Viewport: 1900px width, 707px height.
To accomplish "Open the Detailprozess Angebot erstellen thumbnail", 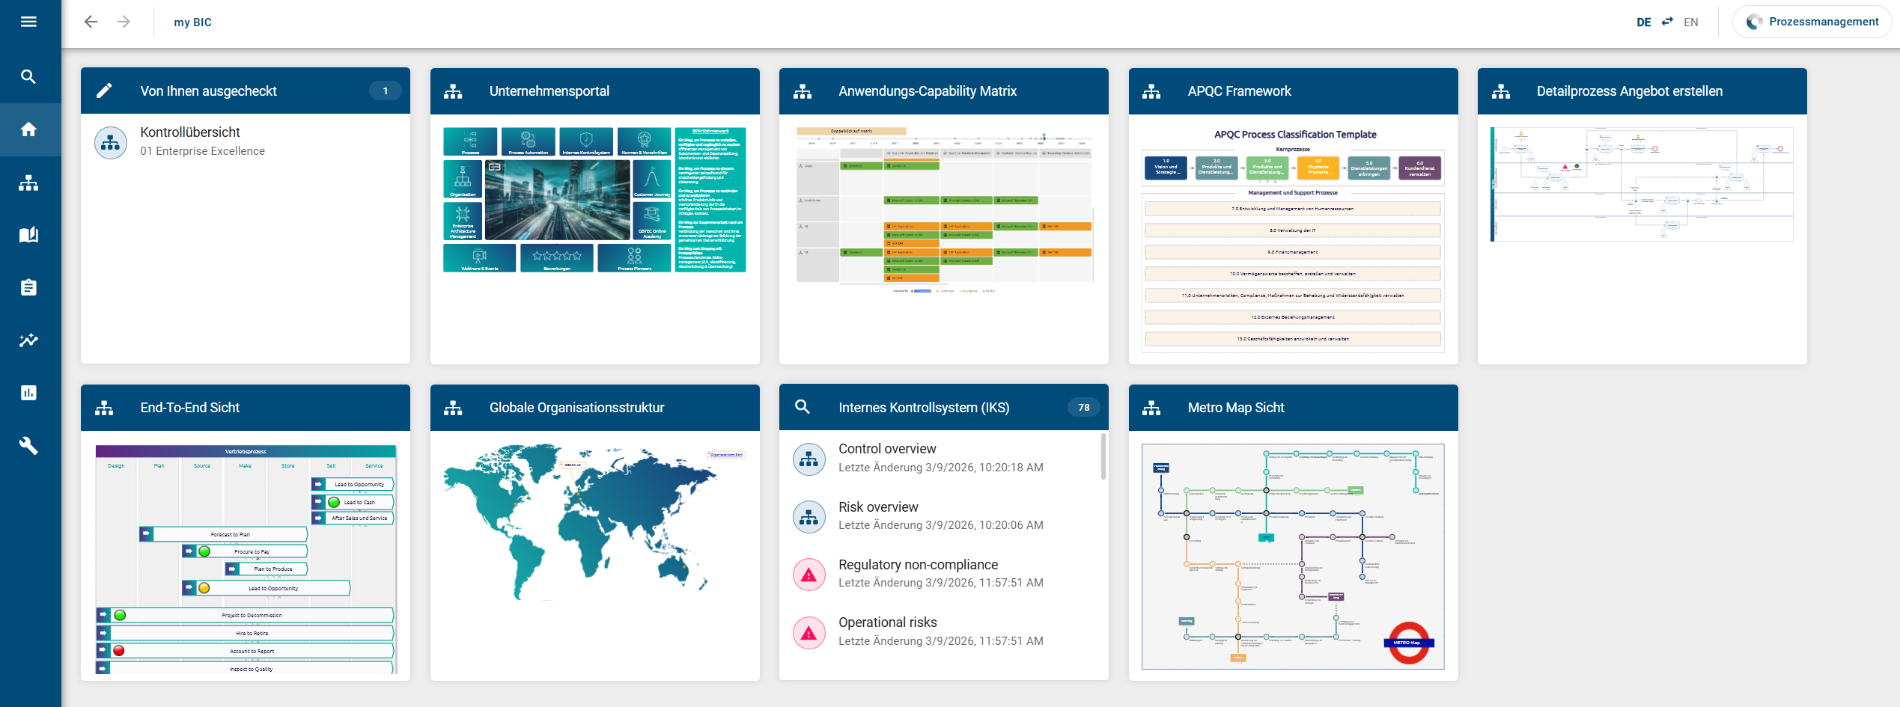I will 1642,184.
